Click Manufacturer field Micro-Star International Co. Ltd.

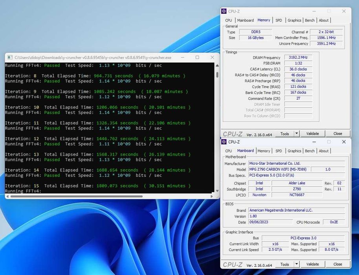tap(297, 163)
